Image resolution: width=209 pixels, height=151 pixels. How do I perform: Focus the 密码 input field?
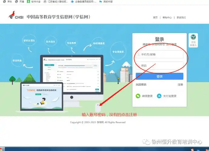coord(160,66)
